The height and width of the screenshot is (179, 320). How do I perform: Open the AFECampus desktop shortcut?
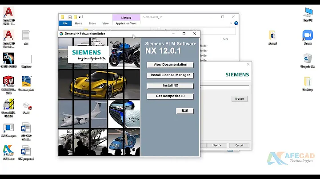pyautogui.click(x=9, y=130)
